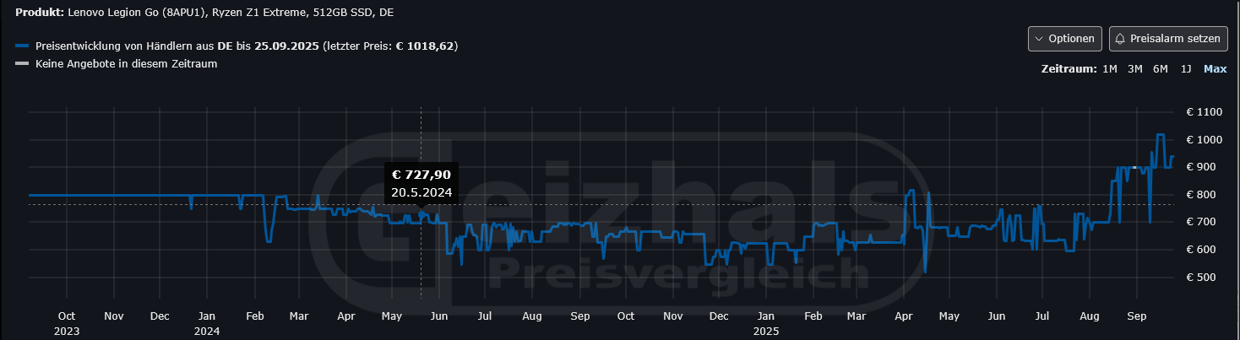
Task: Click the Oct 2023 axis label
Action: (67, 323)
